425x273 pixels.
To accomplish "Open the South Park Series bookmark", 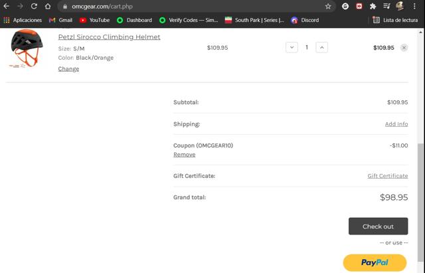I will (x=254, y=20).
